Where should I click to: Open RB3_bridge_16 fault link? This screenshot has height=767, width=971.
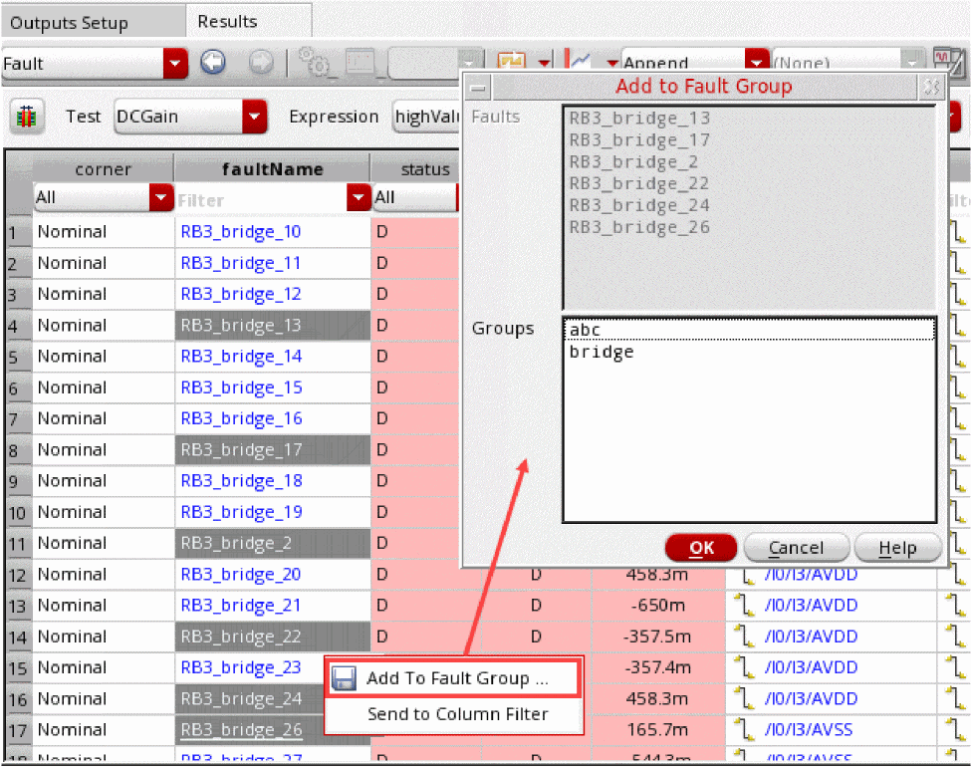click(x=241, y=418)
